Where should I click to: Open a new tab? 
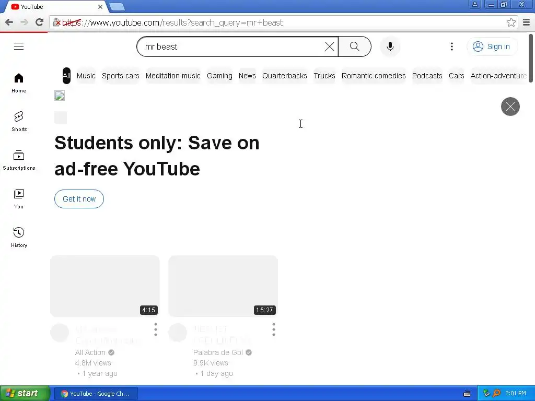pyautogui.click(x=117, y=7)
